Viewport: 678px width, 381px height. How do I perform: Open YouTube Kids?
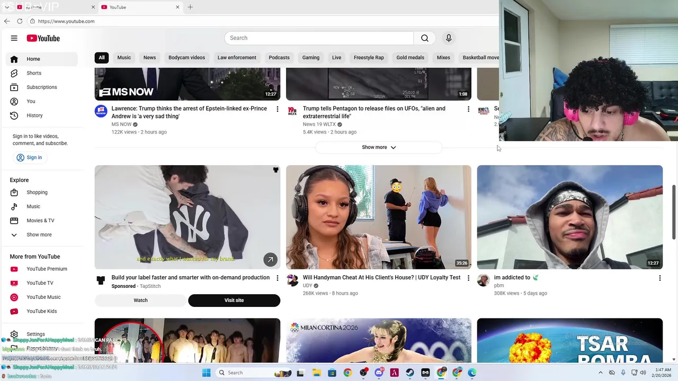point(42,311)
